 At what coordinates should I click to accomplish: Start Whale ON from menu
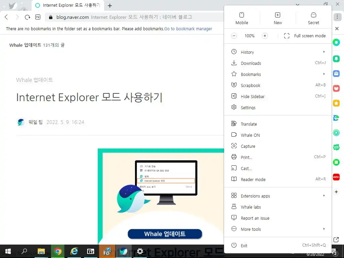(x=278, y=135)
